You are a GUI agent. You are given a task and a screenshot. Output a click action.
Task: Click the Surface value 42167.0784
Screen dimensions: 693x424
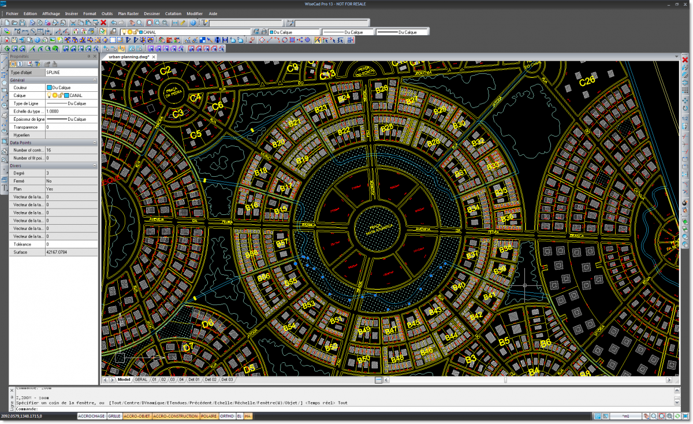72,252
